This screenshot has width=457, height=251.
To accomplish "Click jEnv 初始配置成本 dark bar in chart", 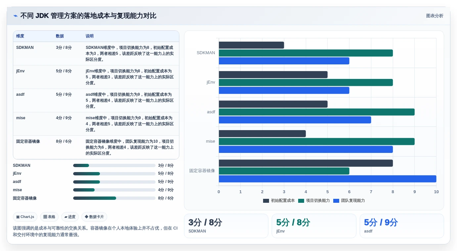I will 273,75.
